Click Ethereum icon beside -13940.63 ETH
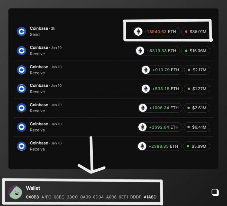The image size is (227, 206). click(138, 31)
